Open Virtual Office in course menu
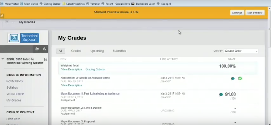Viewport: 272px width, 125px height. 15,94
